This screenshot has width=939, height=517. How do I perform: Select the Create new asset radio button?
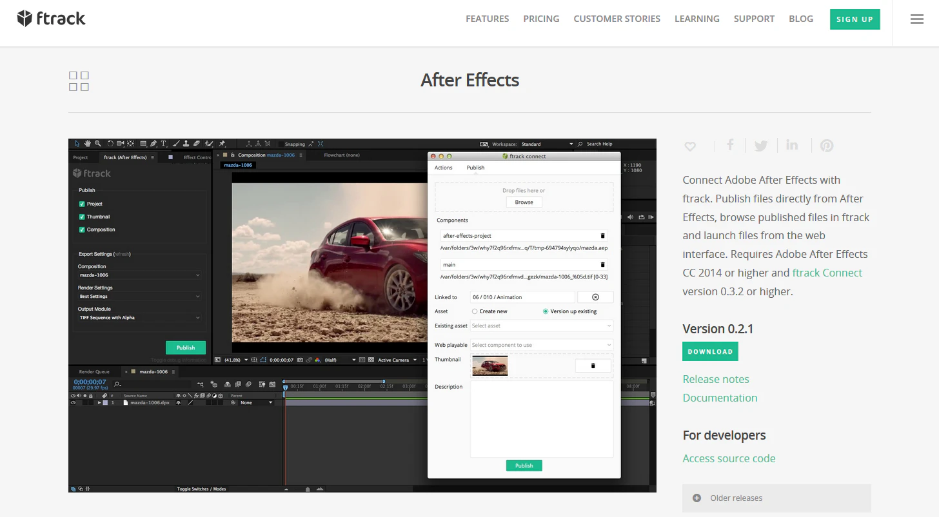tap(475, 311)
